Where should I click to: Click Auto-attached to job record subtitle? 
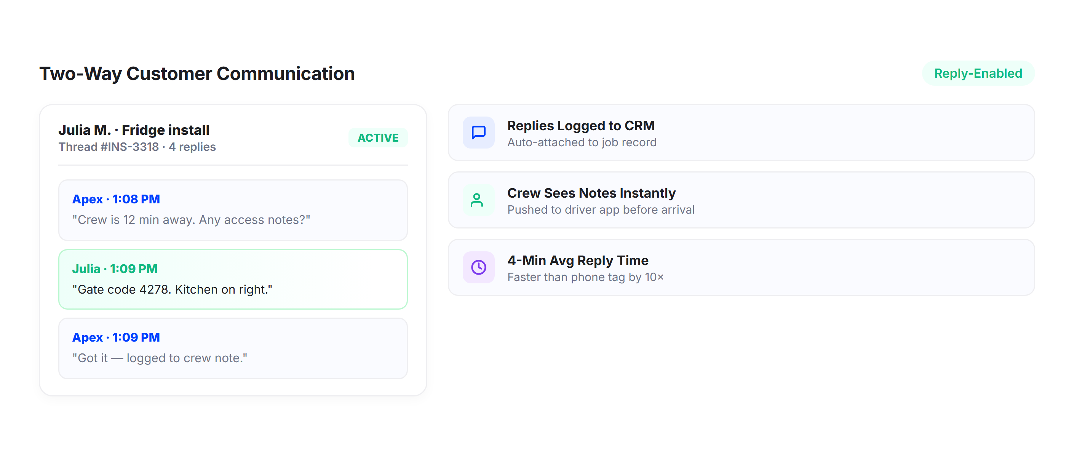(x=582, y=142)
